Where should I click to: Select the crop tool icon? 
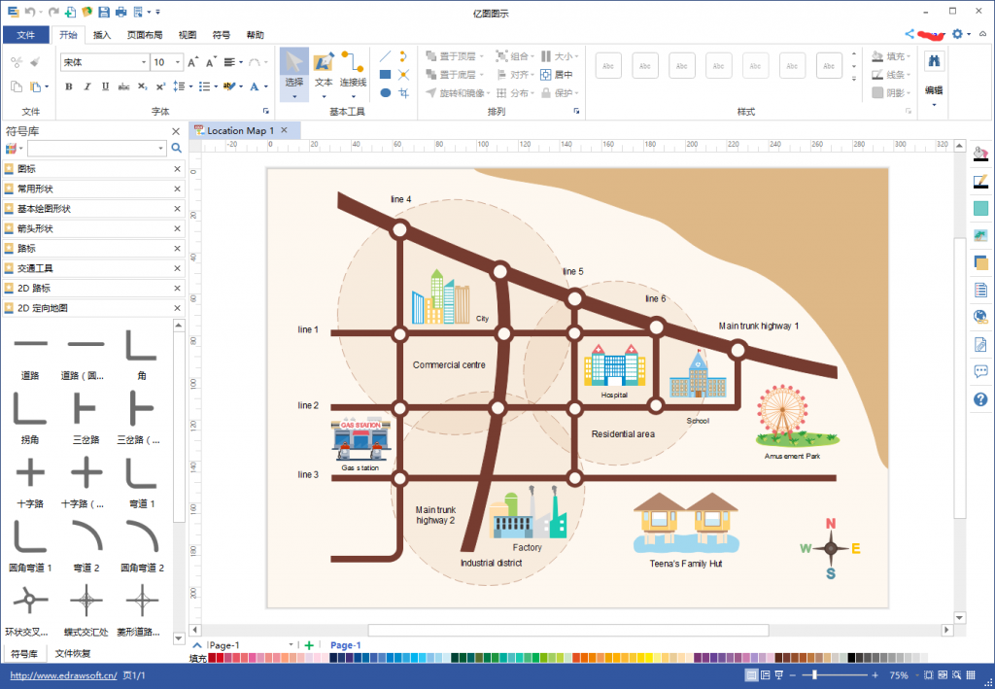click(x=403, y=92)
